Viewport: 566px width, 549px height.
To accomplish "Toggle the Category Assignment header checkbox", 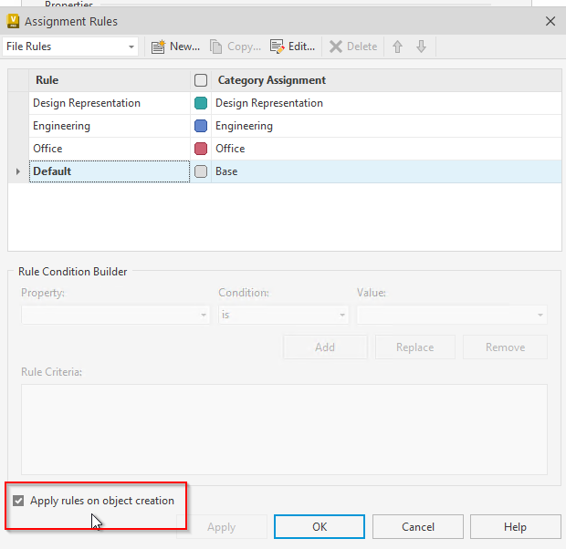I will (x=201, y=80).
